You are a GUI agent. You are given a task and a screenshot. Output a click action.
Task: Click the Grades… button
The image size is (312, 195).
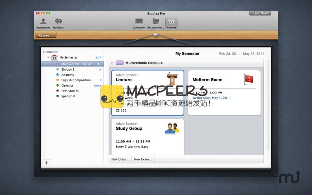click(x=46, y=35)
